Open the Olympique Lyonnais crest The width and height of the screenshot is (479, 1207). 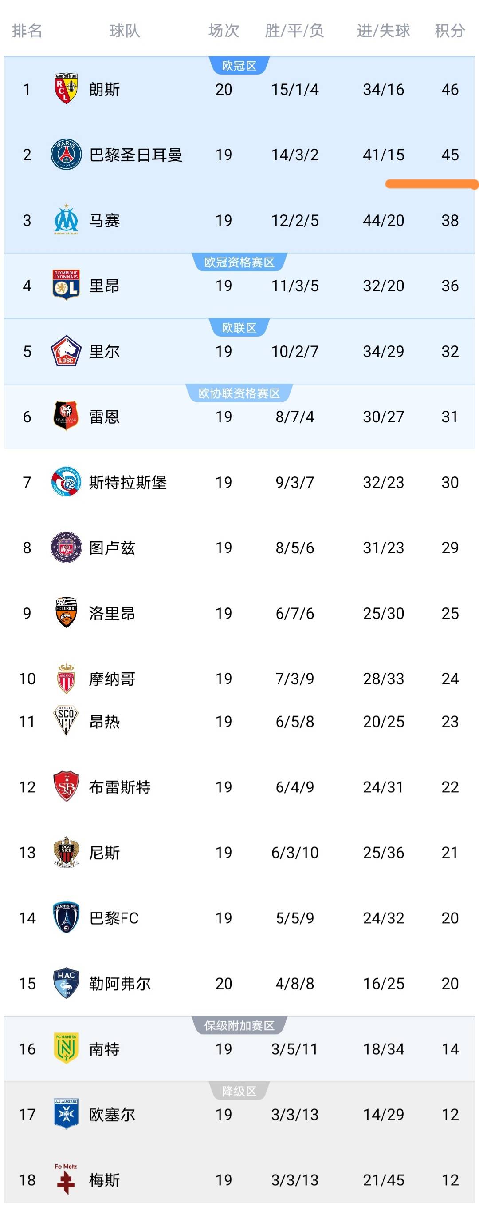(66, 285)
